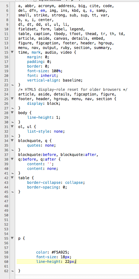Click the 'border-spacing: 0;' declaration

47,187
